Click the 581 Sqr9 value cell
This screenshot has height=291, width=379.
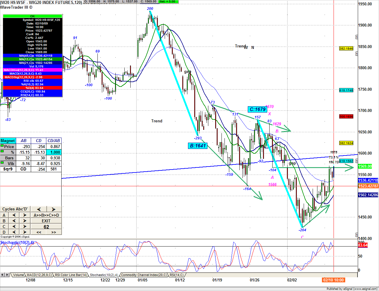[x=54, y=169]
